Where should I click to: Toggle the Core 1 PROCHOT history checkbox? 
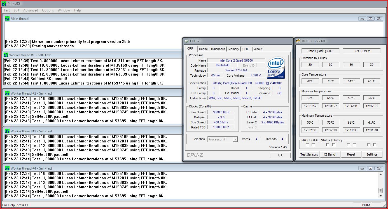313,145
